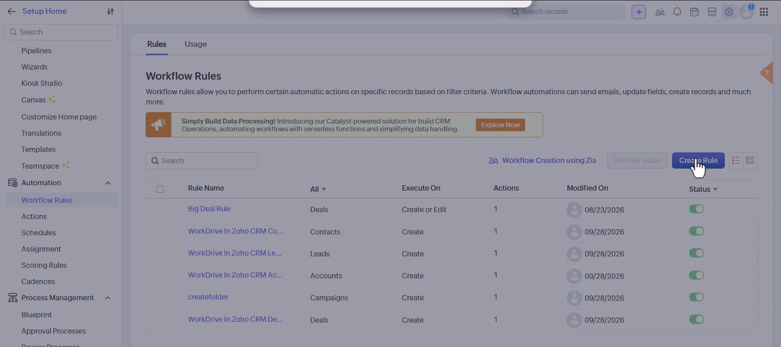
Task: Click Explore Now in the banner
Action: 500,125
